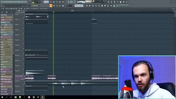Mute Track 13 with its toggle dot
The image size is (176, 99).
click(x=24, y=64)
